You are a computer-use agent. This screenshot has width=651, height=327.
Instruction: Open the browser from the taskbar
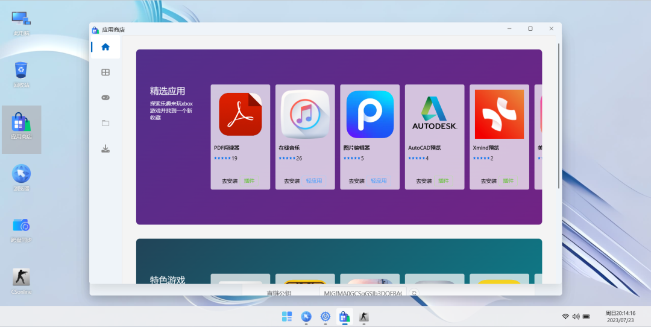pos(306,317)
